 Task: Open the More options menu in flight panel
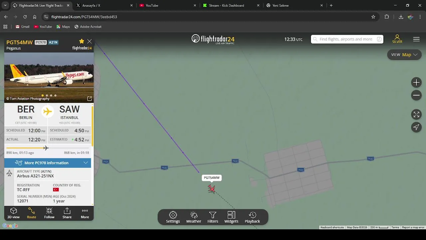point(85,213)
